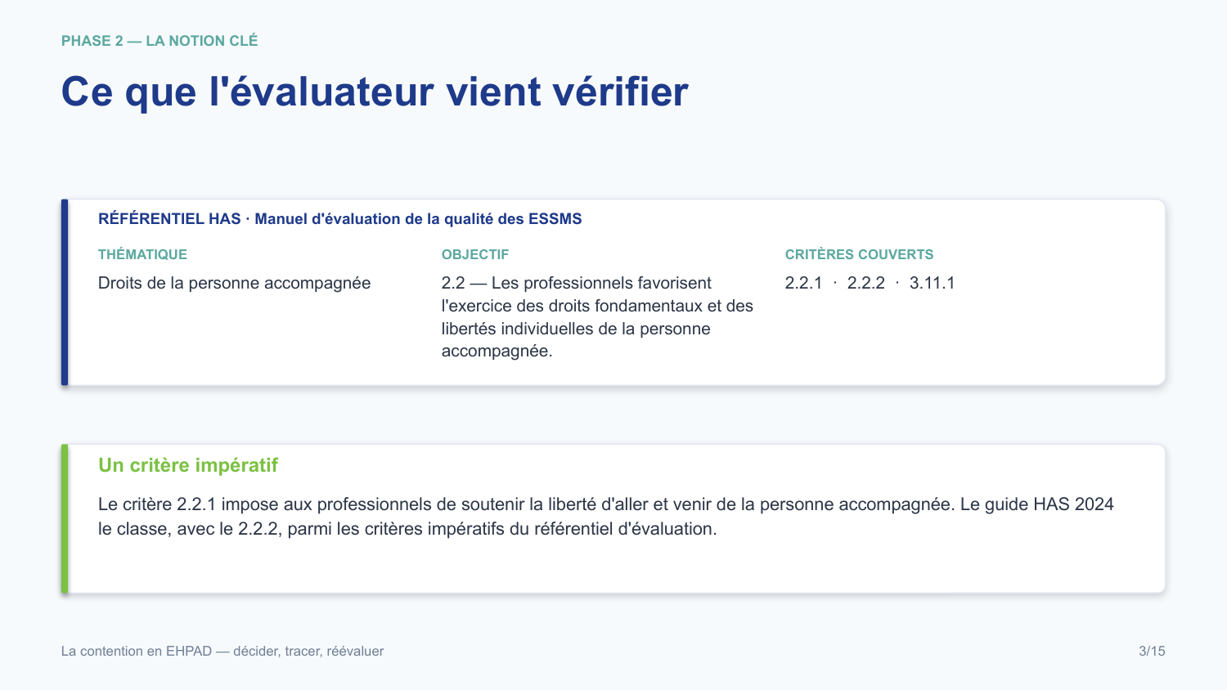
Task: Click the green heading "Un critère impératif"
Action: click(188, 465)
